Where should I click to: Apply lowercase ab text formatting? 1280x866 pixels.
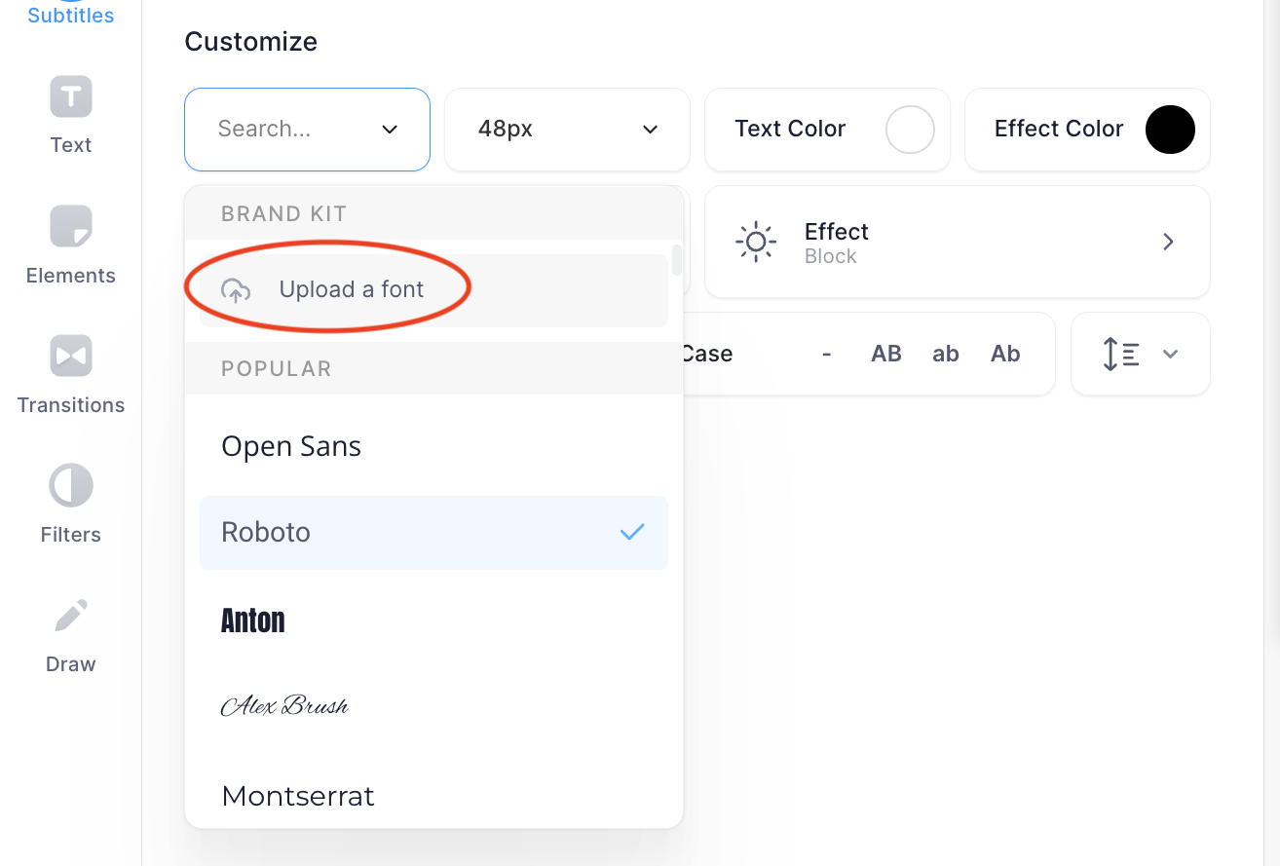tap(945, 354)
